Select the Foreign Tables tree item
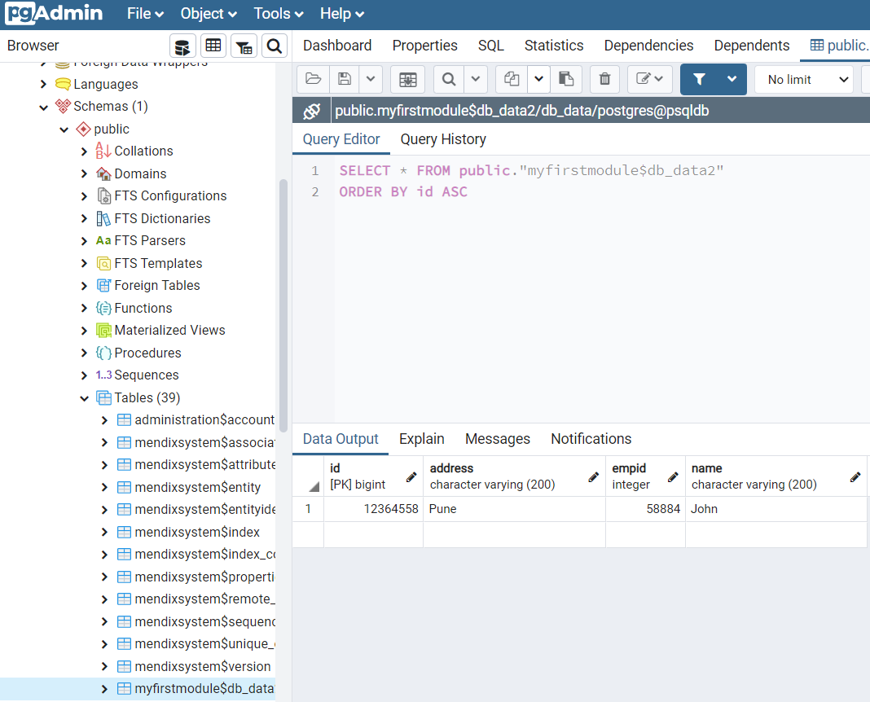 (x=157, y=286)
